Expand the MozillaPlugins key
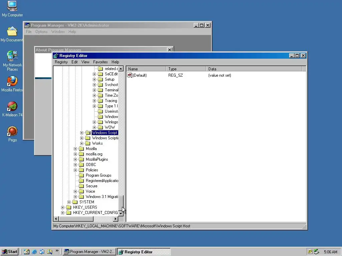This screenshot has height=256, width=342. (75, 159)
